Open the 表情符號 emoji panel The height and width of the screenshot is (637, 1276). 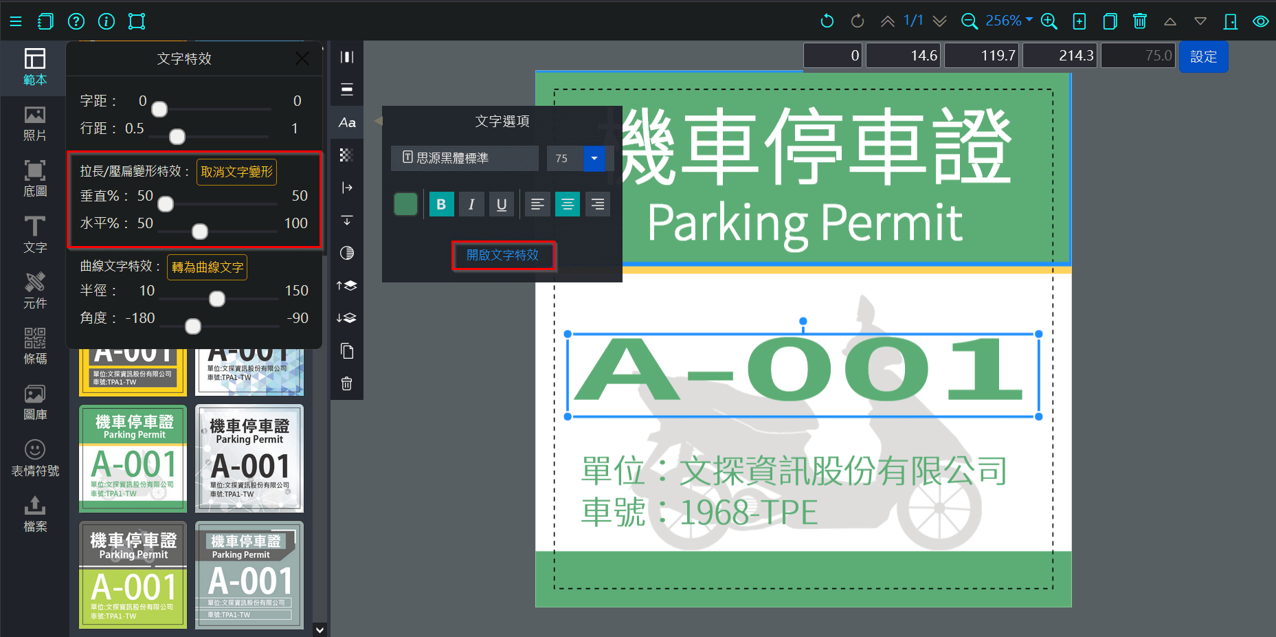tap(35, 456)
